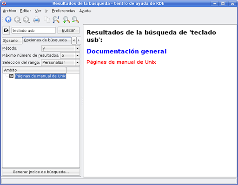238x185 pixels.
Task: Zoom out with the green minus magnifier
Action: [75, 20]
